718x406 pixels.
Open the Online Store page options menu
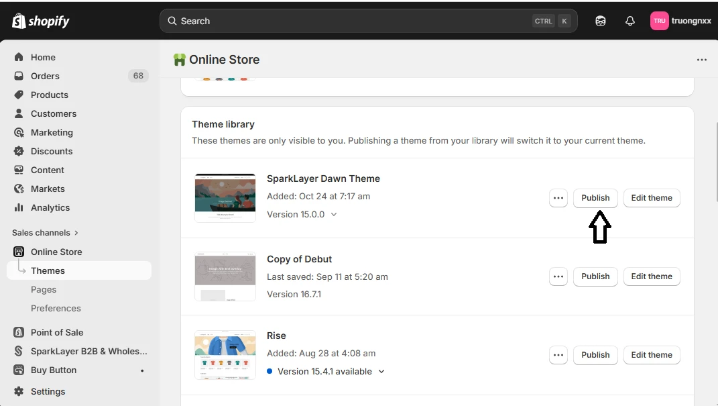pos(702,60)
